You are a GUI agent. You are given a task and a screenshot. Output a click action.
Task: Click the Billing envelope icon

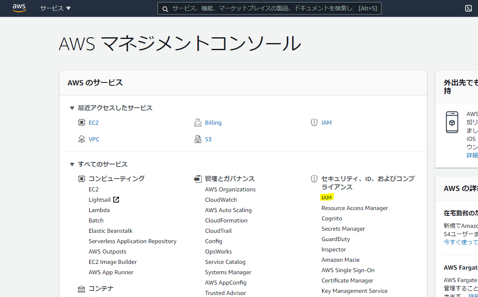click(198, 123)
